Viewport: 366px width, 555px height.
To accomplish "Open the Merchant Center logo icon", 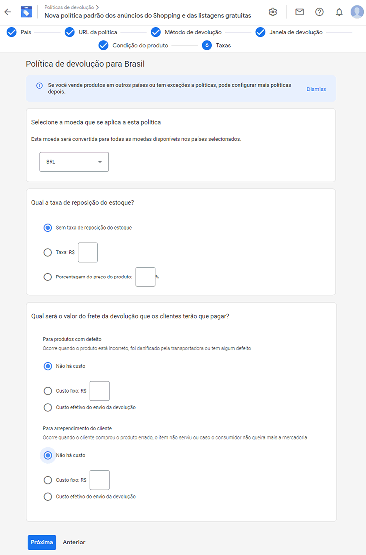I will pos(26,12).
